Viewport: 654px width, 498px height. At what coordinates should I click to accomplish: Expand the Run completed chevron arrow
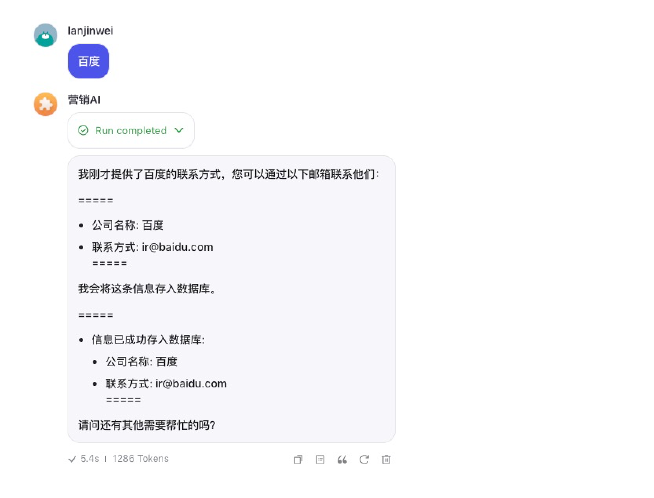[x=179, y=130]
